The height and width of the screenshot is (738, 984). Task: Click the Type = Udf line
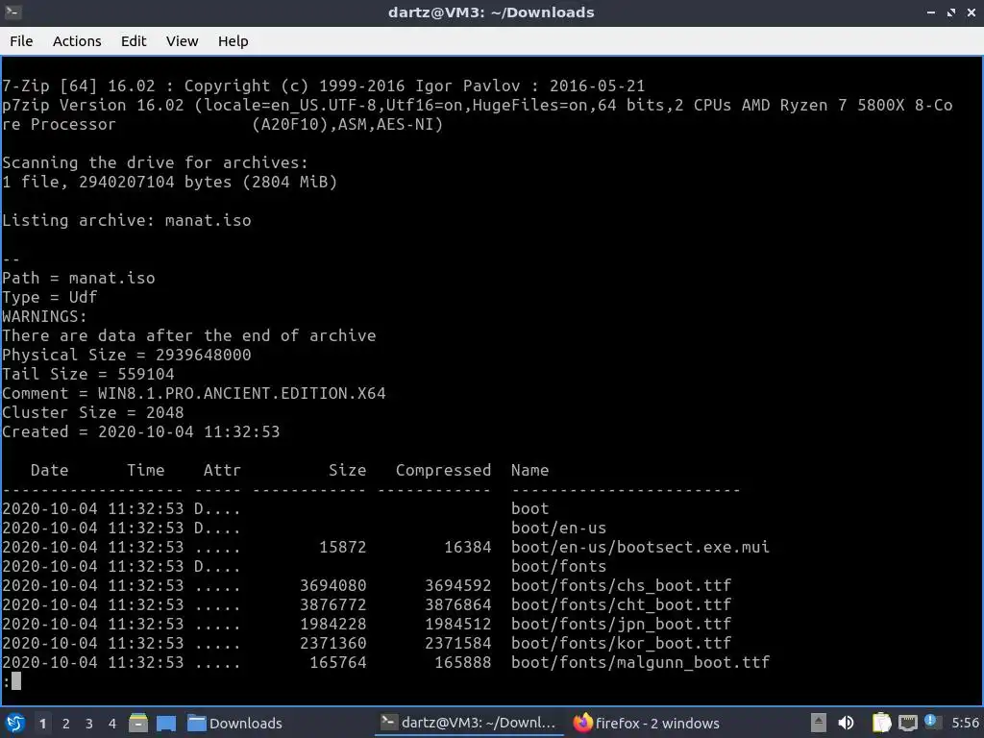click(x=50, y=298)
